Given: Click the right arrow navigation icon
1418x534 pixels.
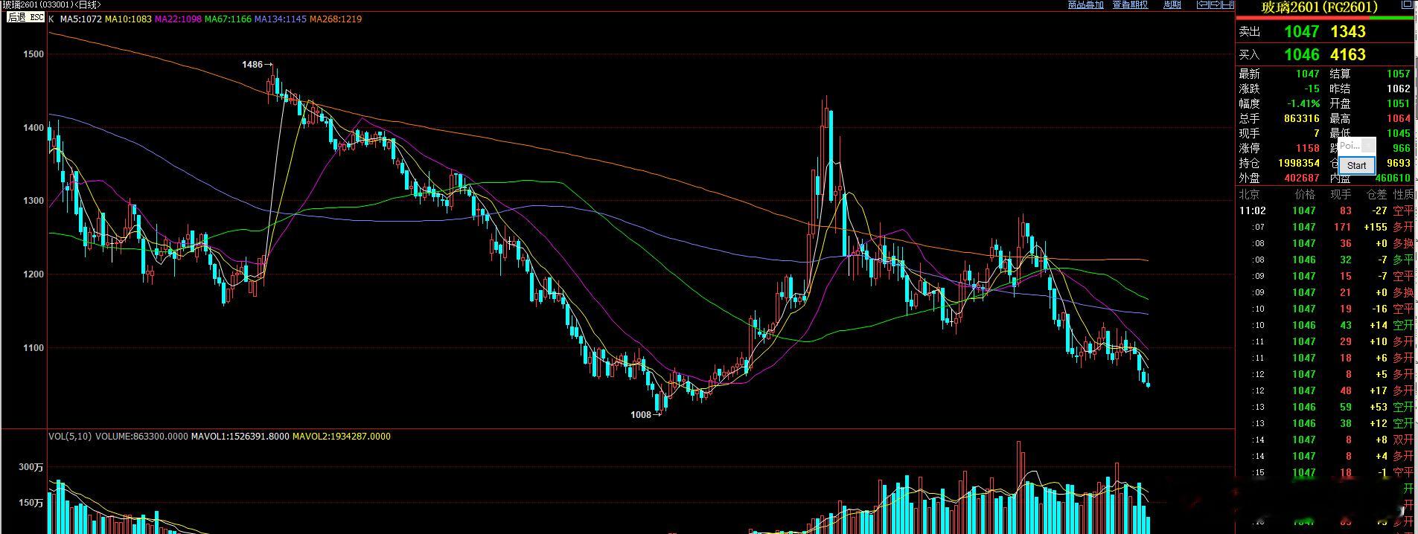Looking at the screenshot, I should point(1216,4).
